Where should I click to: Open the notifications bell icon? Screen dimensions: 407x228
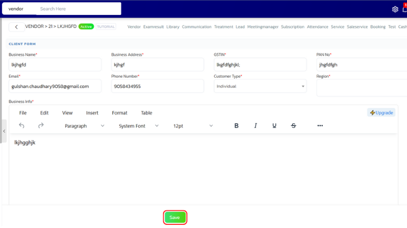[404, 9]
